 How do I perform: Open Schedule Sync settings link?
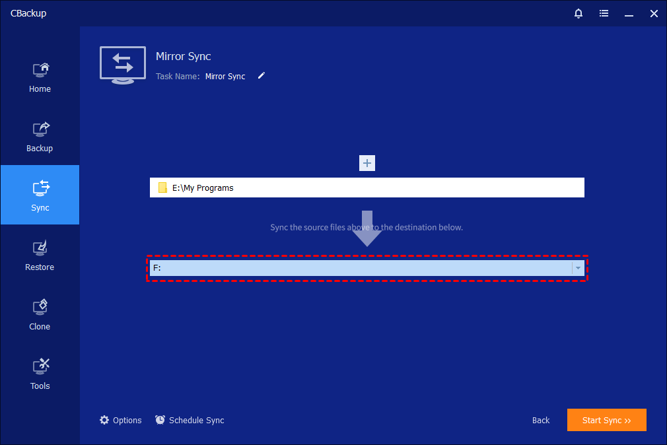tap(197, 421)
